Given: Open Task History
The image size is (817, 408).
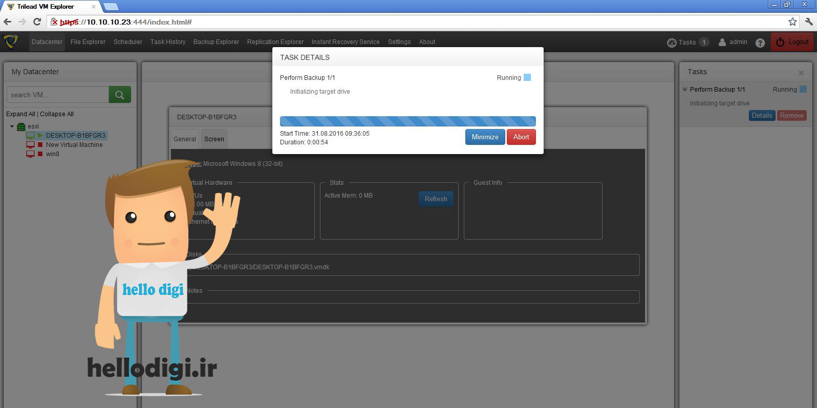Looking at the screenshot, I should pos(168,42).
